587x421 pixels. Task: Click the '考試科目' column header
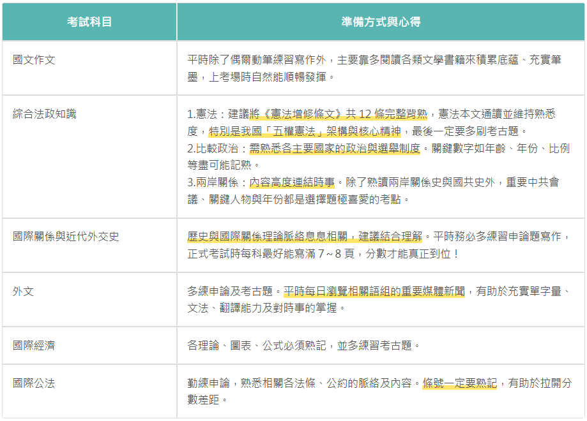[89, 22]
